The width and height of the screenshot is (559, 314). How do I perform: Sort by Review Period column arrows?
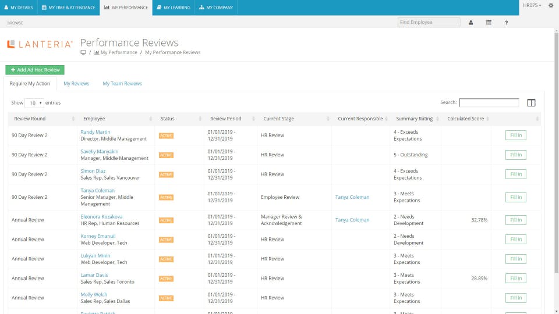(x=253, y=119)
